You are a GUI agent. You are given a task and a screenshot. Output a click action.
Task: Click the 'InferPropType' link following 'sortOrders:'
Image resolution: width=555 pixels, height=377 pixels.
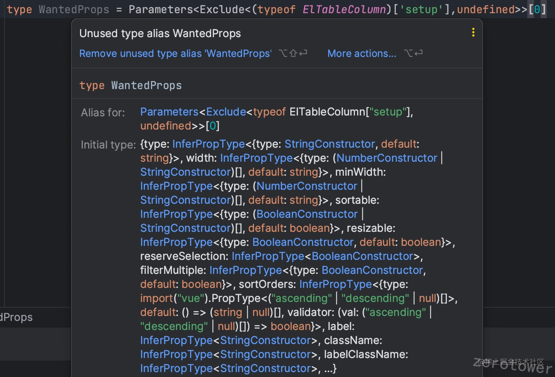pos(336,284)
